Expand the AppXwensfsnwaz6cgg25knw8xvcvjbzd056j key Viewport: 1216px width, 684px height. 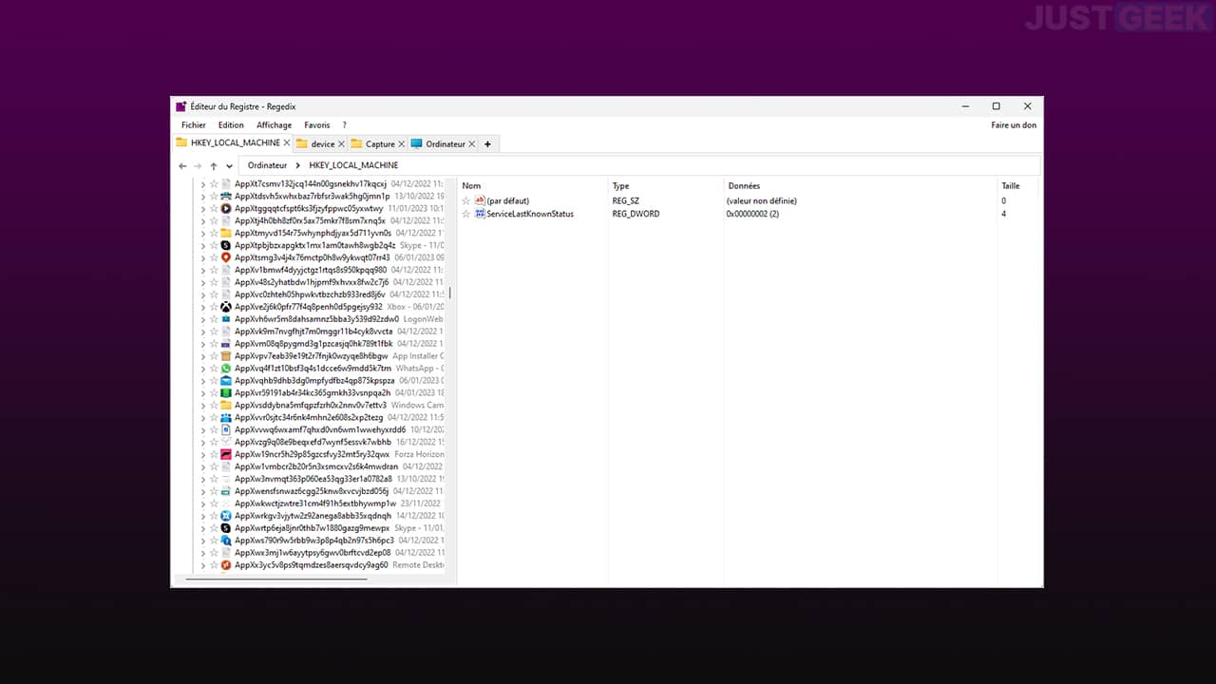click(202, 491)
